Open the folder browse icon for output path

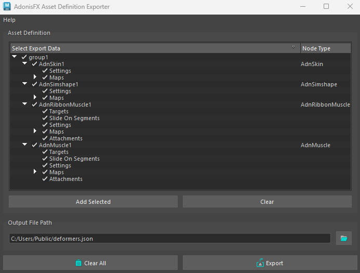tap(344, 238)
